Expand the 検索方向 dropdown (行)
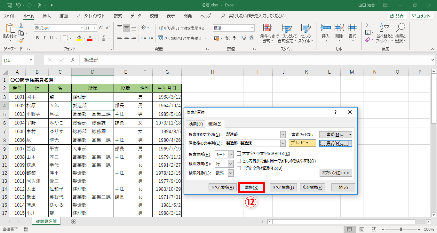 point(231,164)
